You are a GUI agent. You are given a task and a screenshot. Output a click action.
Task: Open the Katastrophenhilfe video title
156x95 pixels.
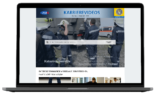pyautogui.click(x=57, y=61)
